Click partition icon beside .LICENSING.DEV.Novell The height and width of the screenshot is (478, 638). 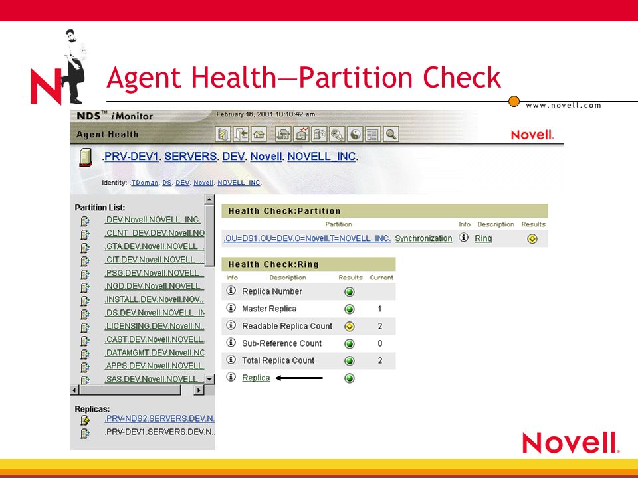pyautogui.click(x=85, y=327)
